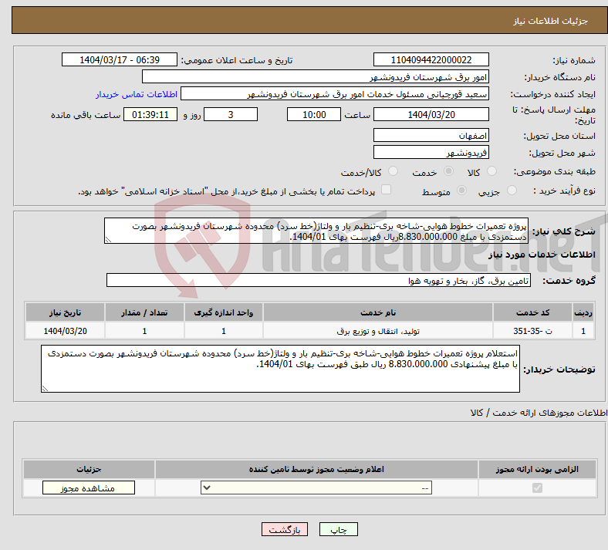Click the جزئیات column header
Image resolution: width=608 pixels, height=550 pixels.
pos(89,469)
